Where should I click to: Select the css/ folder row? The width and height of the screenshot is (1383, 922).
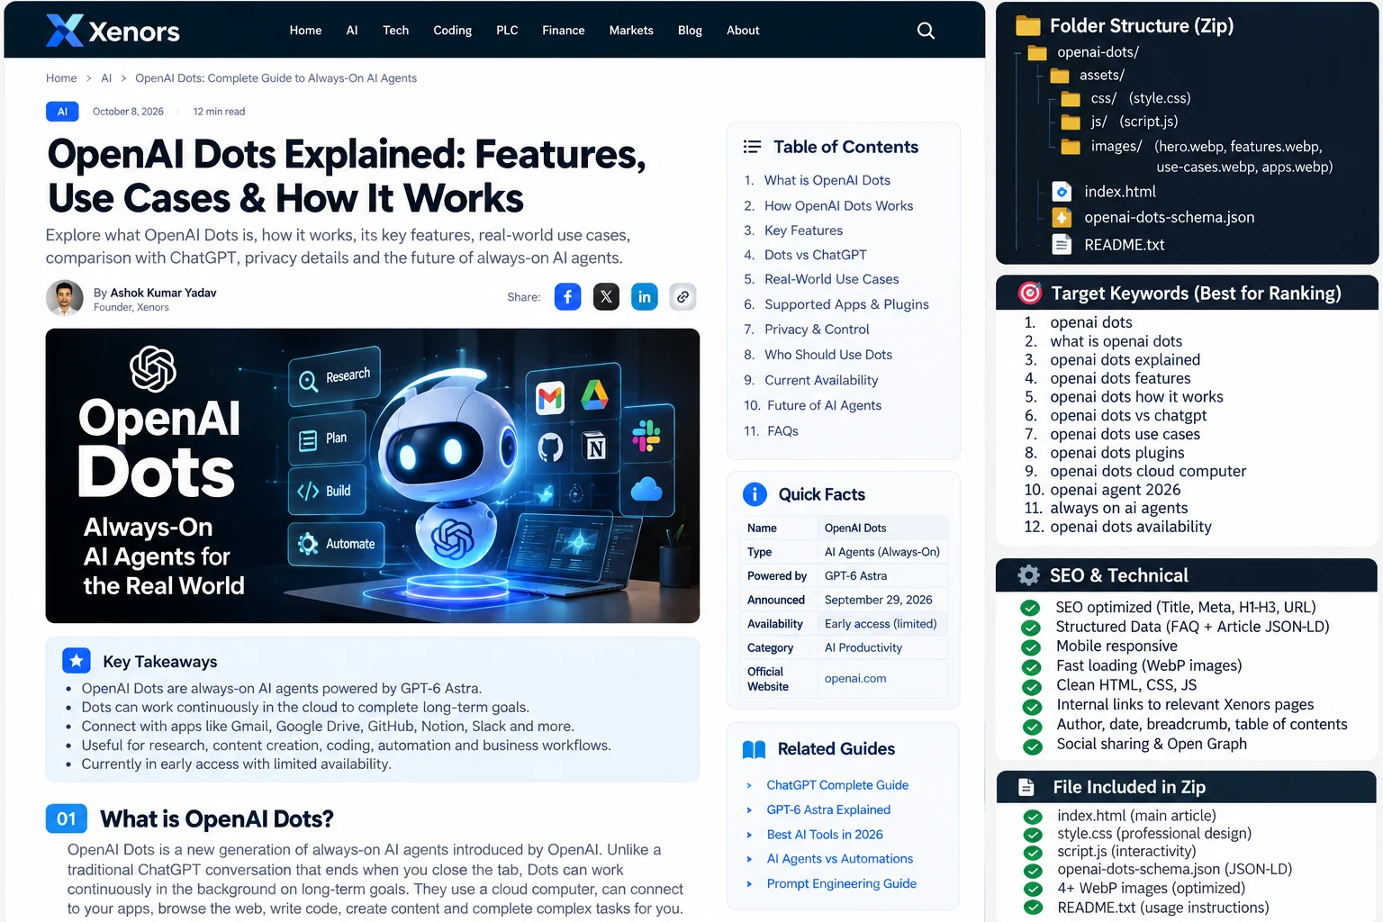point(1125,98)
